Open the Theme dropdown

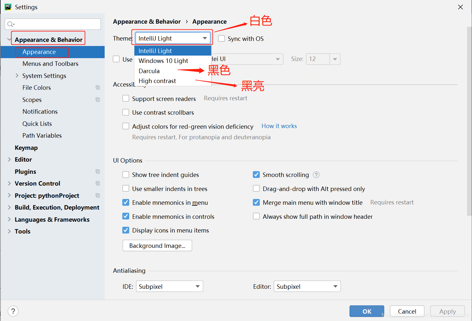(x=173, y=38)
